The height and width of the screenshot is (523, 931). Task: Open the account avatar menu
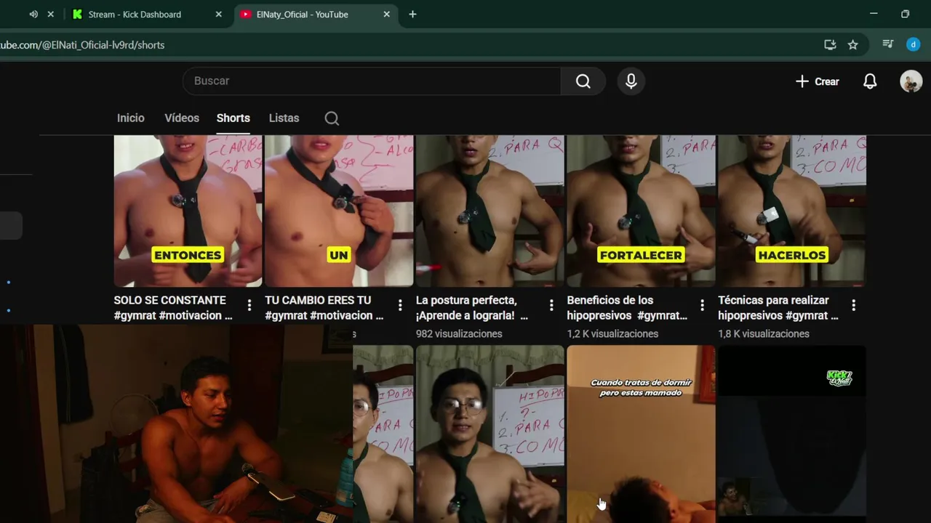point(911,81)
